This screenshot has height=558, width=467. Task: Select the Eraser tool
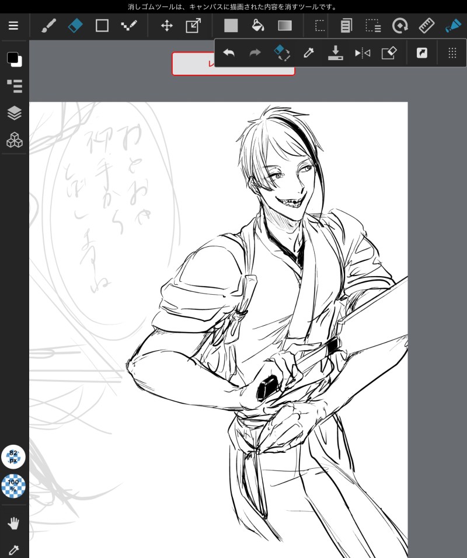(x=75, y=26)
